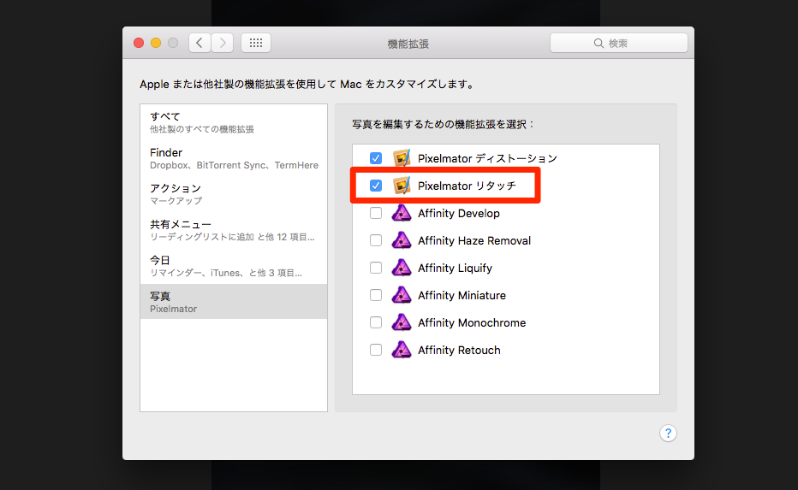Click the Pixelmator ディストーション app icon
This screenshot has height=490, width=798.
[402, 158]
